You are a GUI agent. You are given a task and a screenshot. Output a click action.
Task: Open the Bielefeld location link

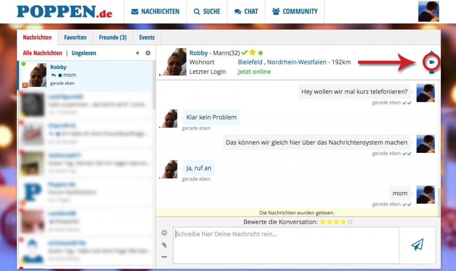tap(250, 62)
